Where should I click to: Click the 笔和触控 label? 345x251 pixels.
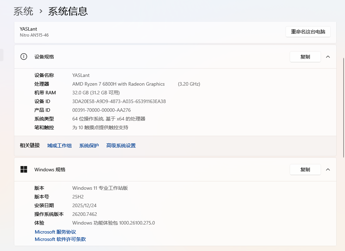click(44, 127)
